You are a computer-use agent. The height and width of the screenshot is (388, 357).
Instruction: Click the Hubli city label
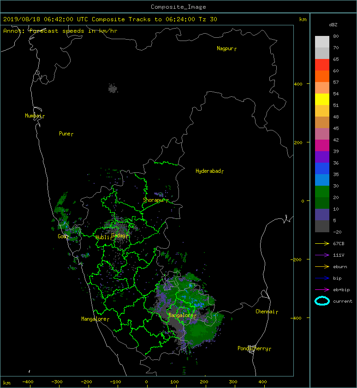pyautogui.click(x=104, y=238)
